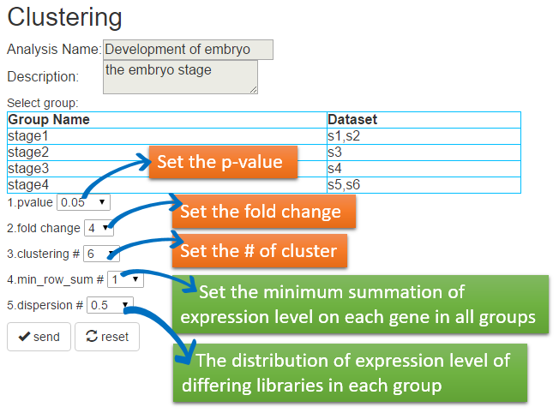
Task: Open the dispersion # dropdown showing 0.5
Action: click(110, 305)
